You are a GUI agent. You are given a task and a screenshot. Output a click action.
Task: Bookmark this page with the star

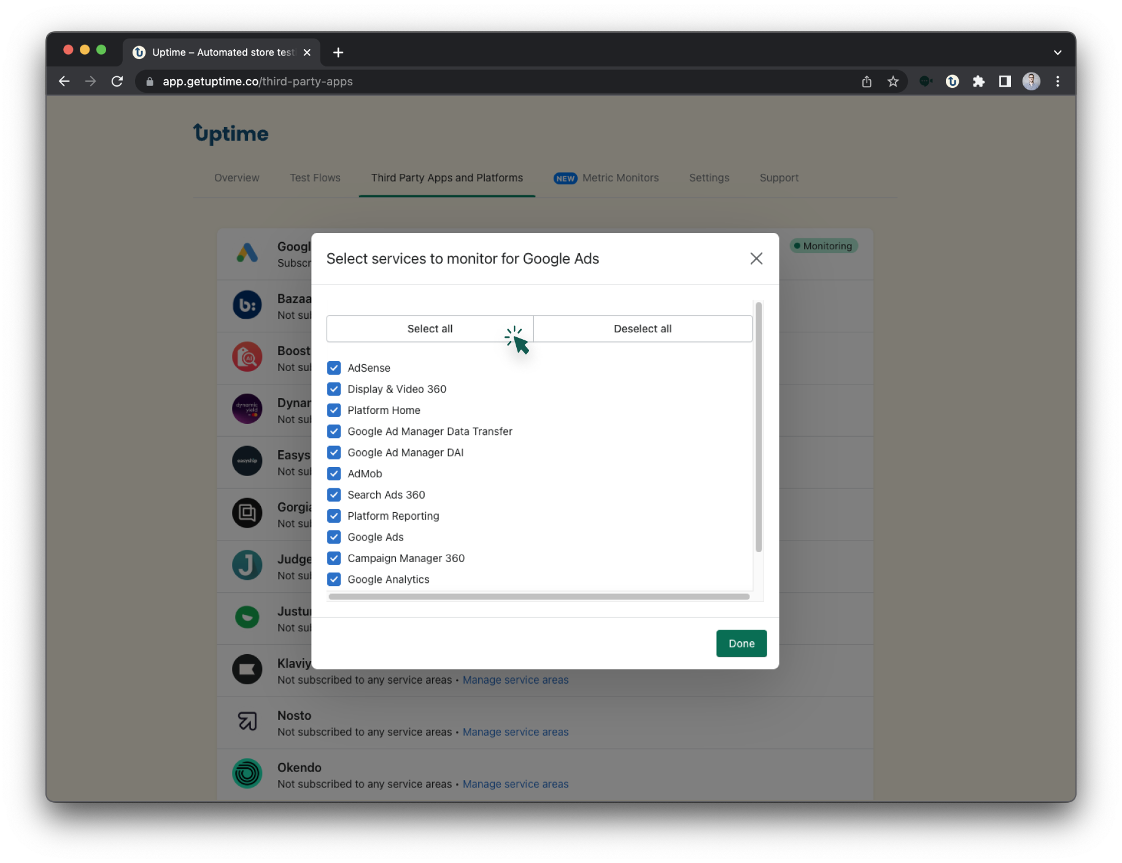[x=893, y=81]
